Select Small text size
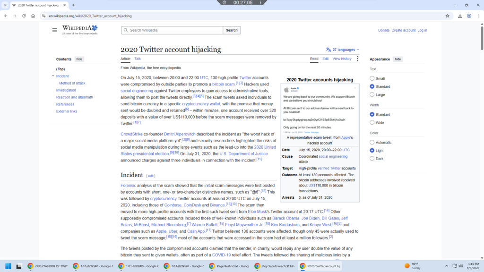 click(372, 79)
